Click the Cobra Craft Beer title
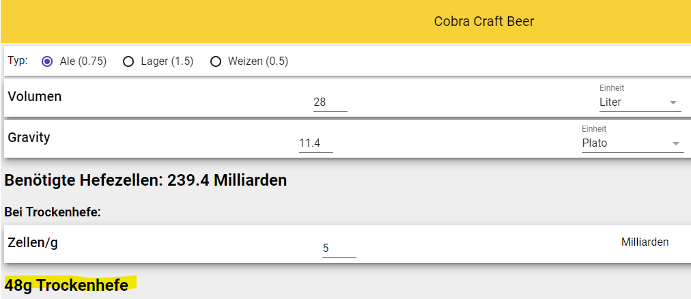Viewport: 691px width, 299px height. click(x=483, y=22)
